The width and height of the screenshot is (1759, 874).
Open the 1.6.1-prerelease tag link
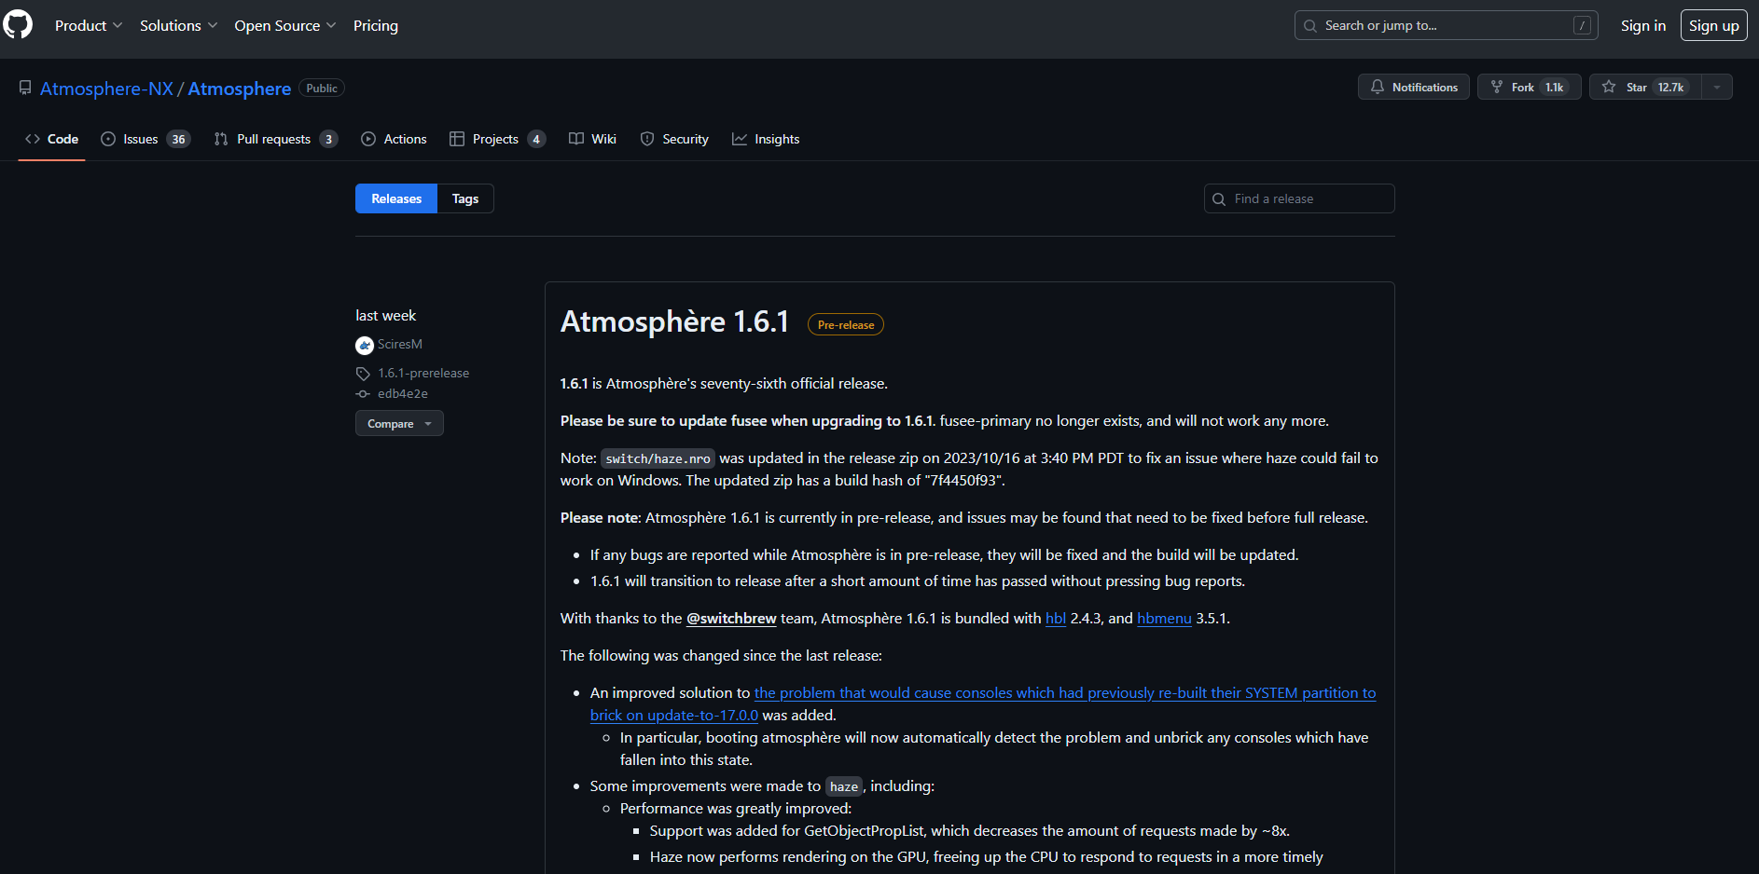click(x=423, y=373)
